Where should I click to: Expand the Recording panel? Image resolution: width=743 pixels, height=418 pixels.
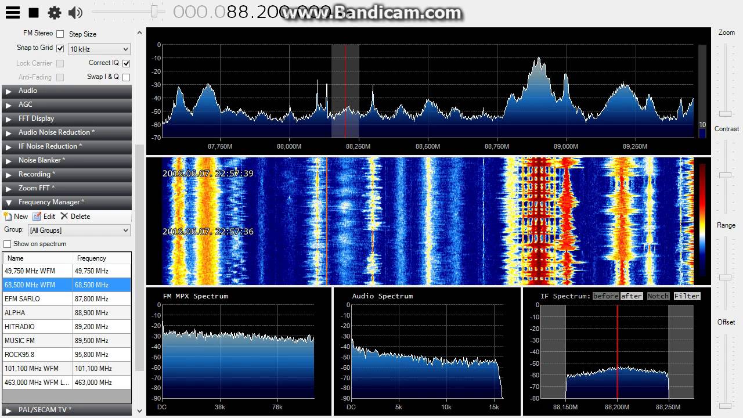[x=67, y=174]
